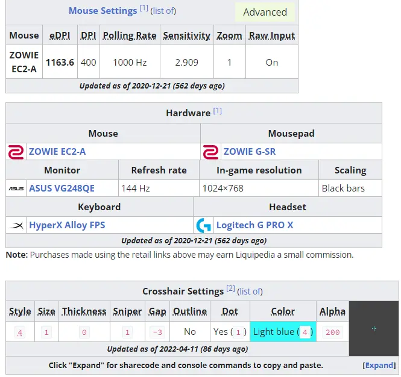
Task: Click the crosshair Color header
Action: [x=283, y=311]
